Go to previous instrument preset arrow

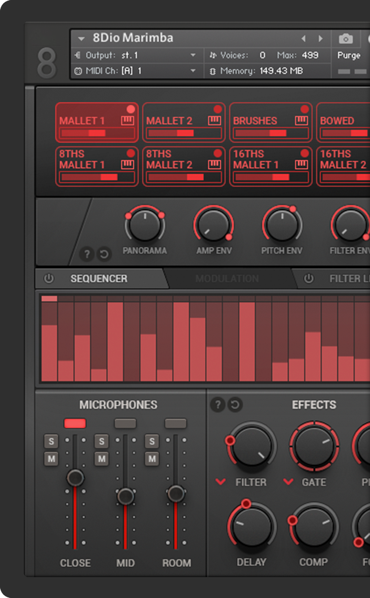[303, 39]
